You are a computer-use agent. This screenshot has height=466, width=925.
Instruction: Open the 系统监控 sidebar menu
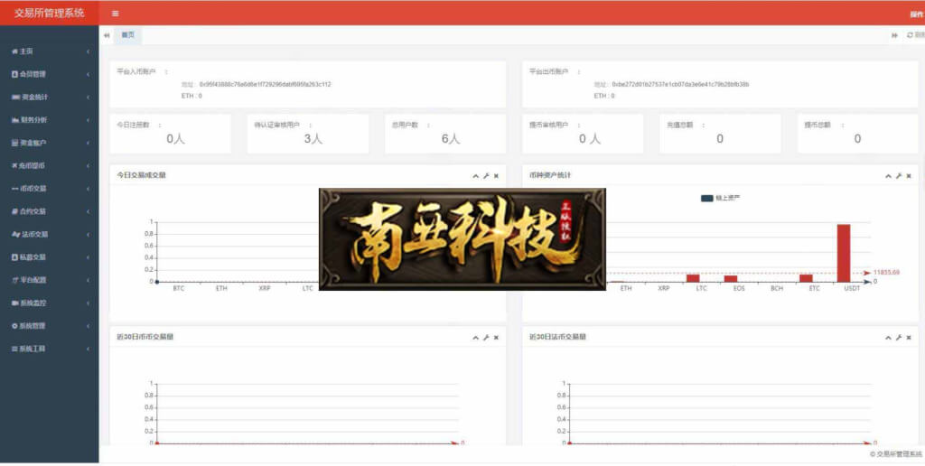[x=50, y=303]
